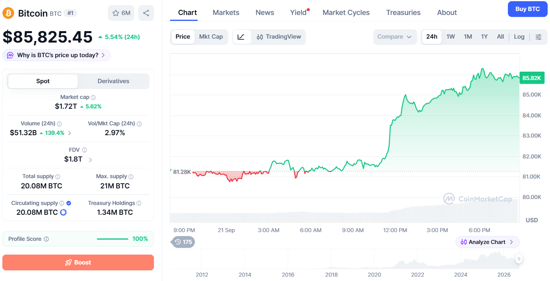Click the Vol/Mkt Cap info icon
The height and width of the screenshot is (281, 550).
click(139, 124)
